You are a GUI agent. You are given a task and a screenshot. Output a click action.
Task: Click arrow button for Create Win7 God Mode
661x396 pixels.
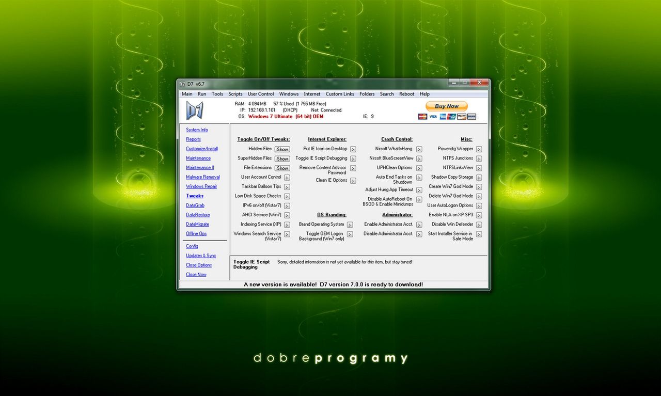tap(479, 187)
